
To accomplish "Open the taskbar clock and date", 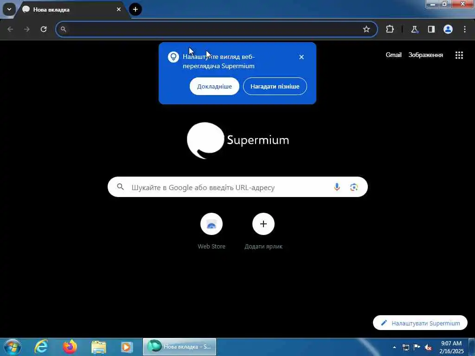I will (451, 347).
